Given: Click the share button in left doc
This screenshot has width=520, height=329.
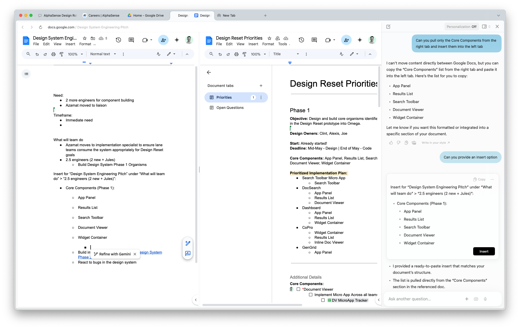Looking at the screenshot, I should (x=163, y=40).
